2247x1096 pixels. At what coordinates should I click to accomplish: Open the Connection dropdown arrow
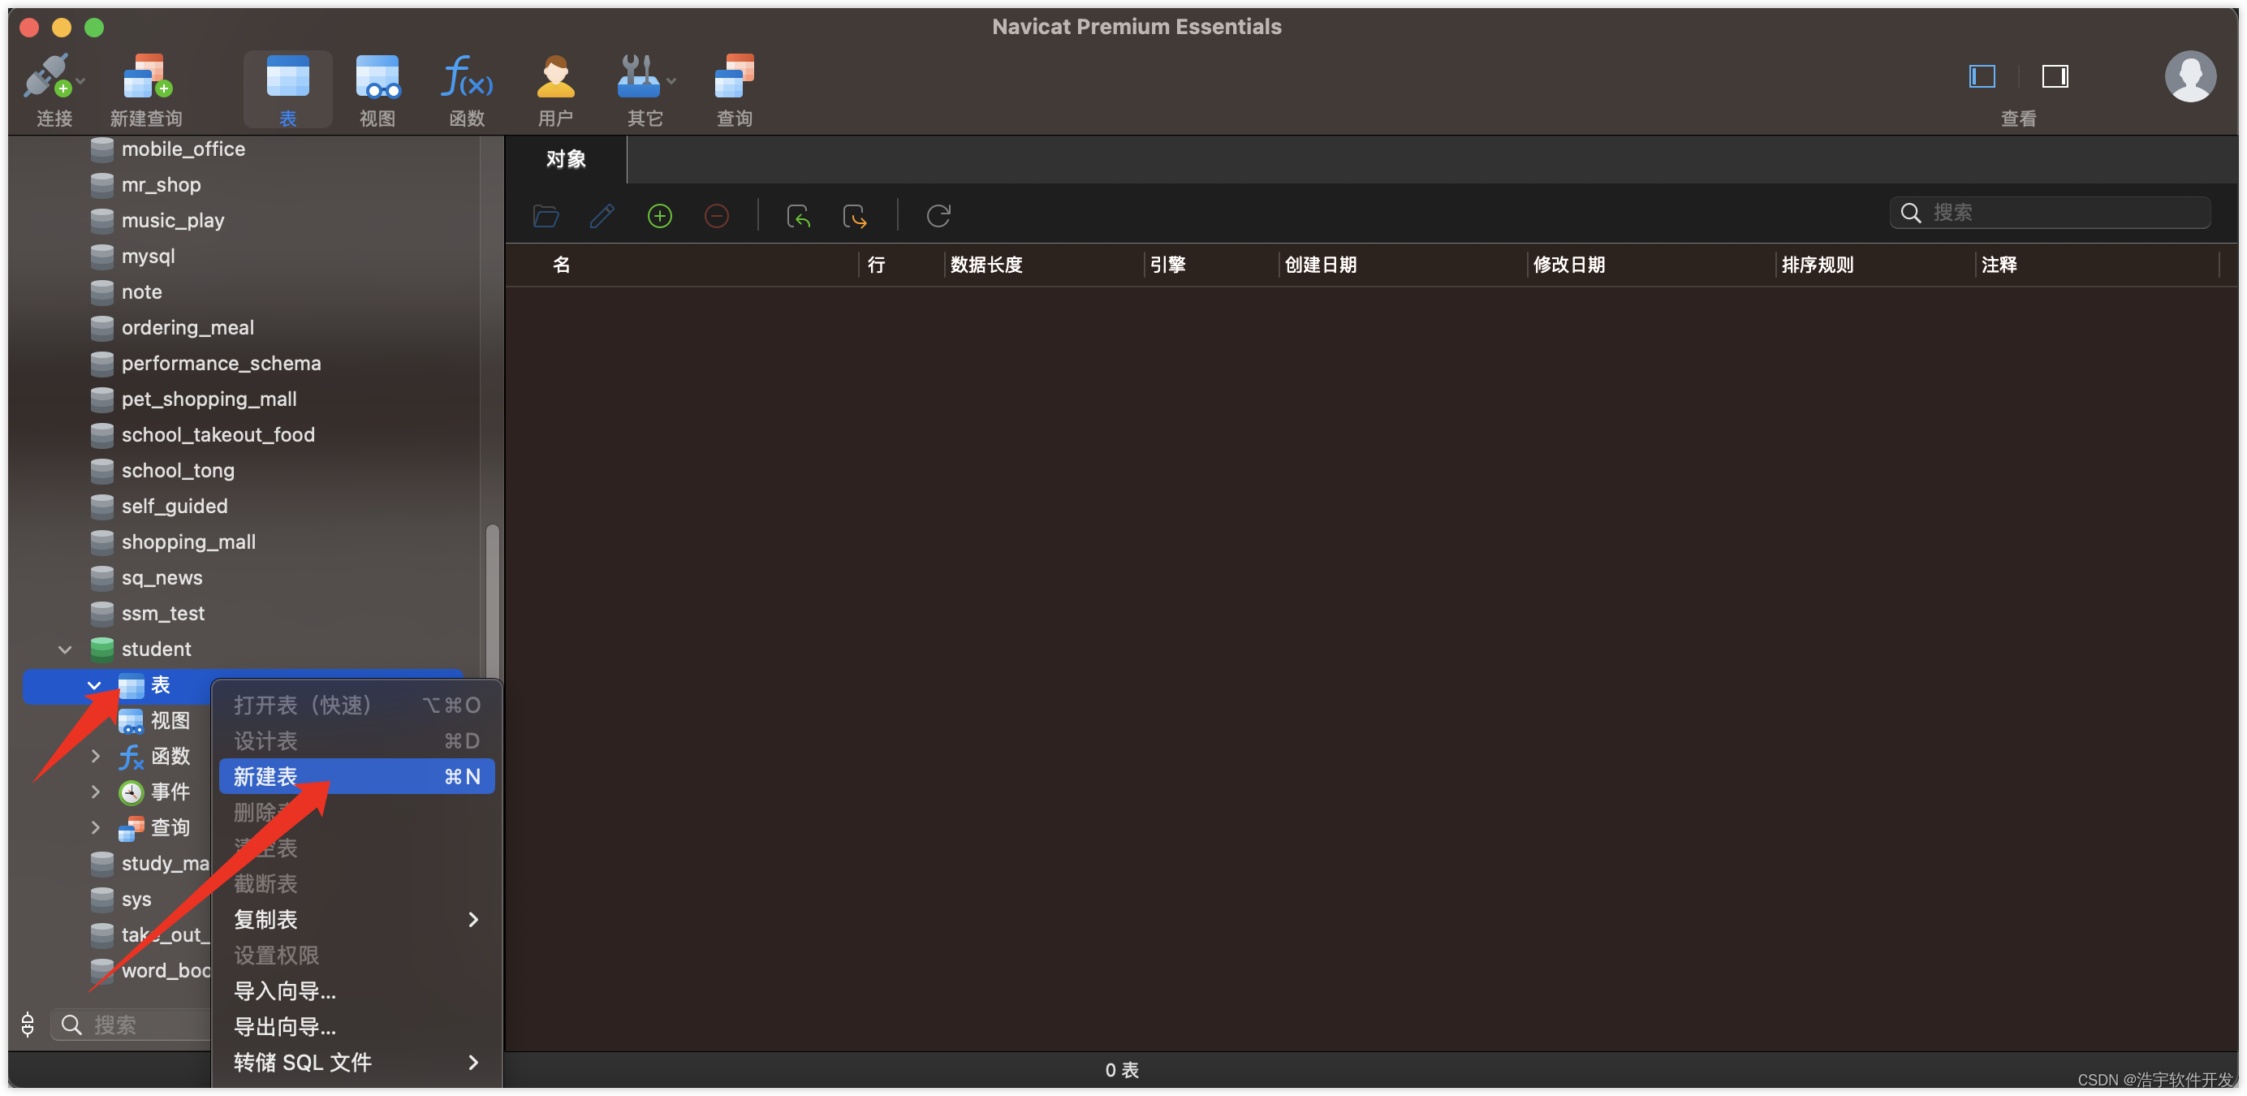coord(80,80)
